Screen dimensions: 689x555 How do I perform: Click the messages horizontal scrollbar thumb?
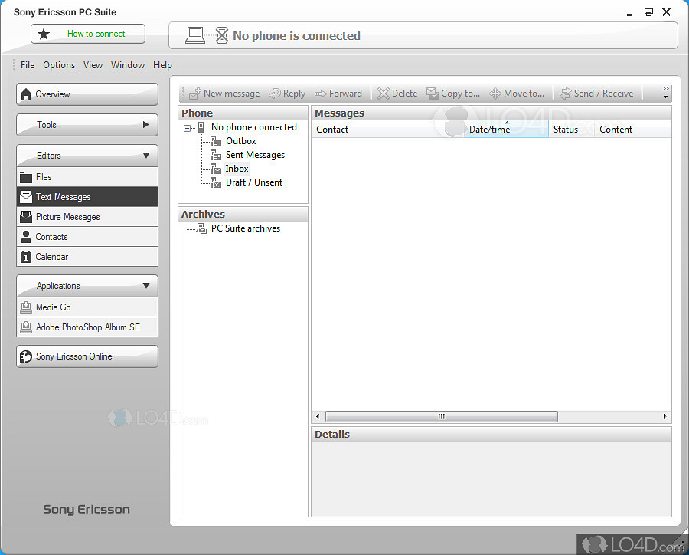(441, 417)
